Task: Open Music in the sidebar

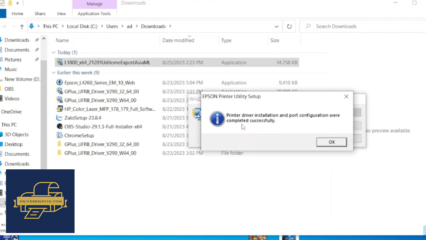Action: click(11, 69)
